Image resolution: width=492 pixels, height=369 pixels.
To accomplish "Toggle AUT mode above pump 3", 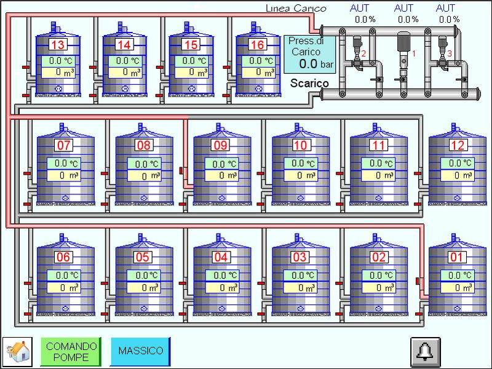I will coord(445,8).
